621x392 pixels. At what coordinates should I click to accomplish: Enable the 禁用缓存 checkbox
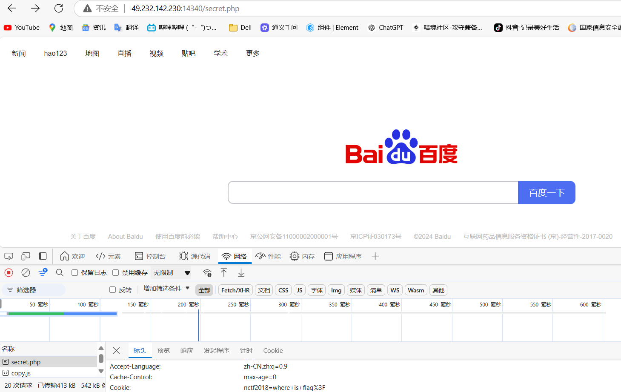point(115,272)
